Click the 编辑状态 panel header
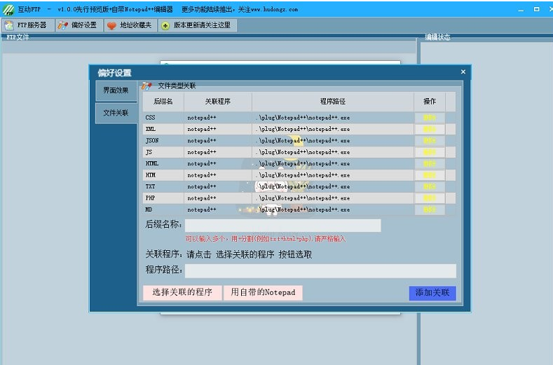This screenshot has height=365, width=553. coord(437,37)
